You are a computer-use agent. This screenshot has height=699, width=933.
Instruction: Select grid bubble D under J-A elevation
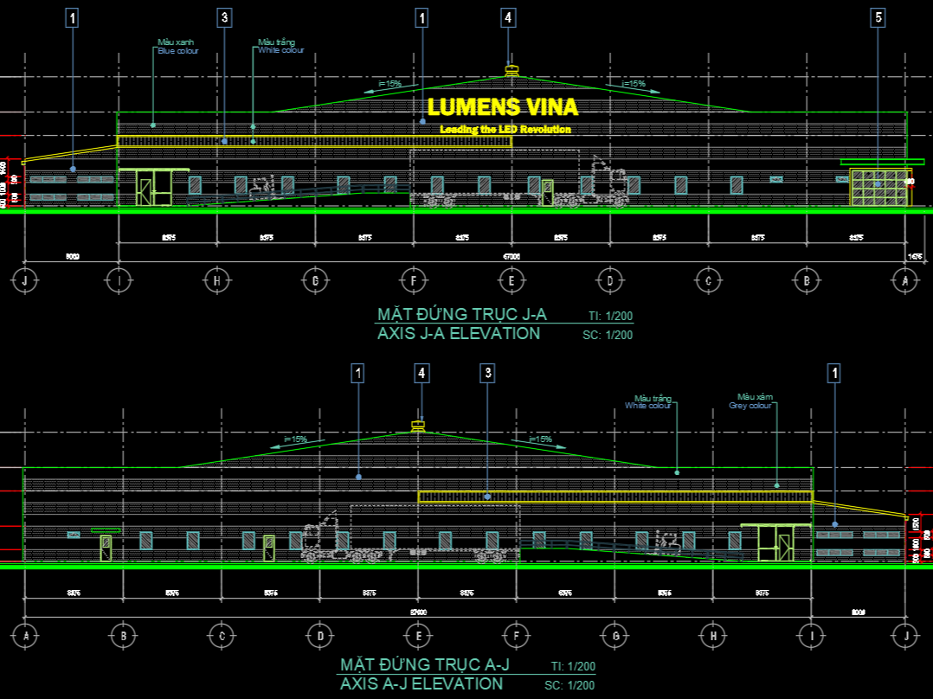[610, 280]
